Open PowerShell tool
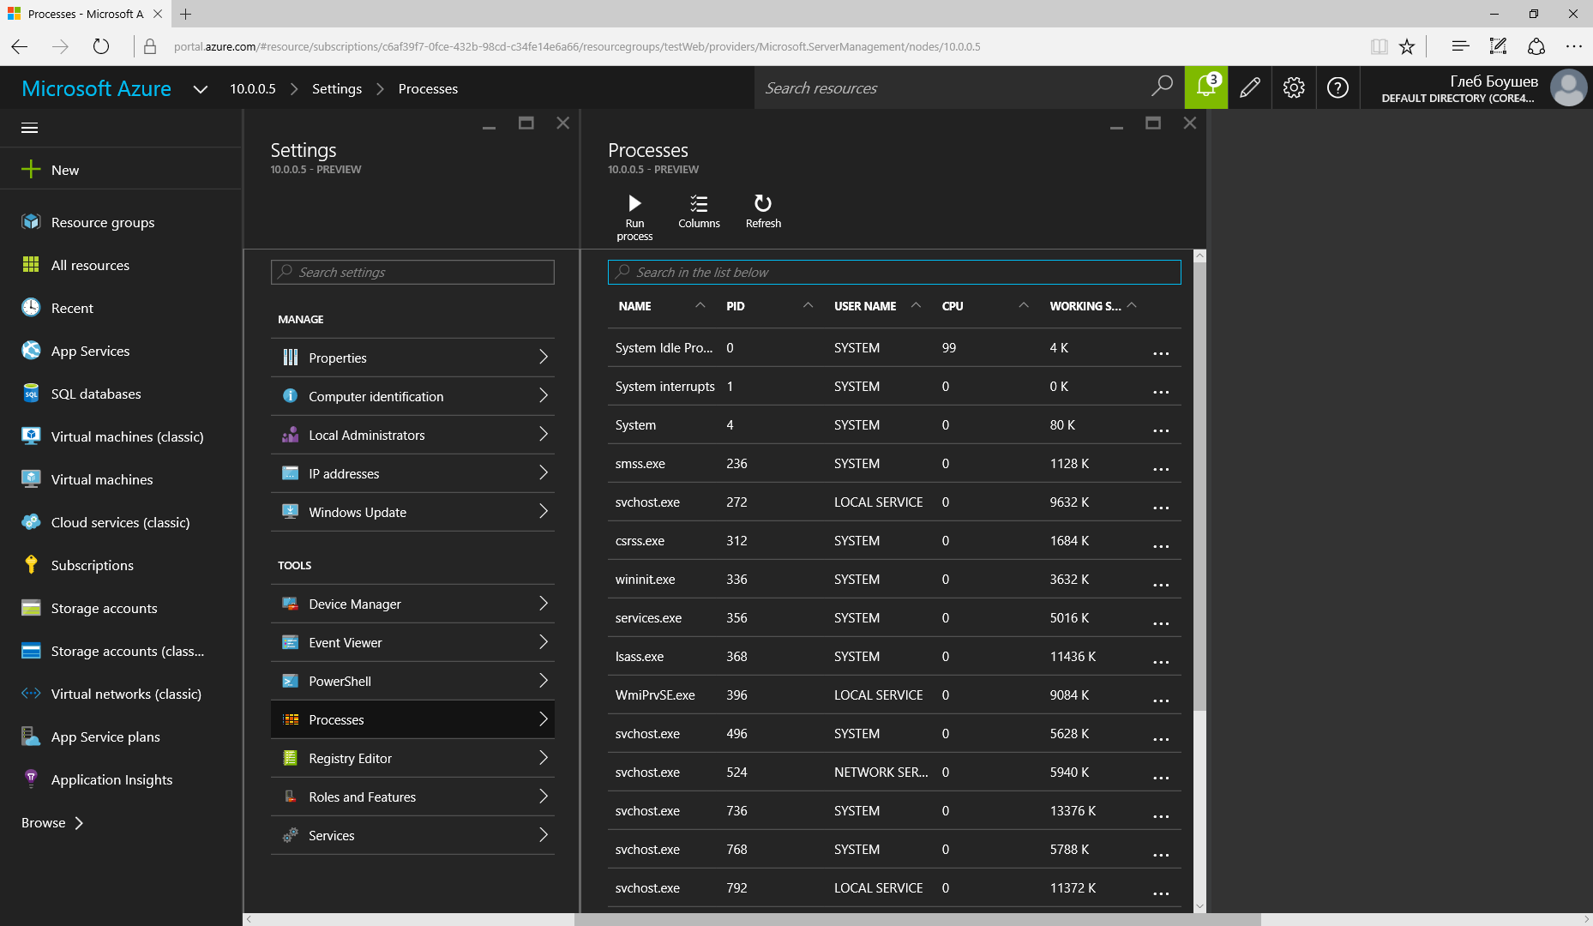Screen dimensions: 1593x926 412,681
